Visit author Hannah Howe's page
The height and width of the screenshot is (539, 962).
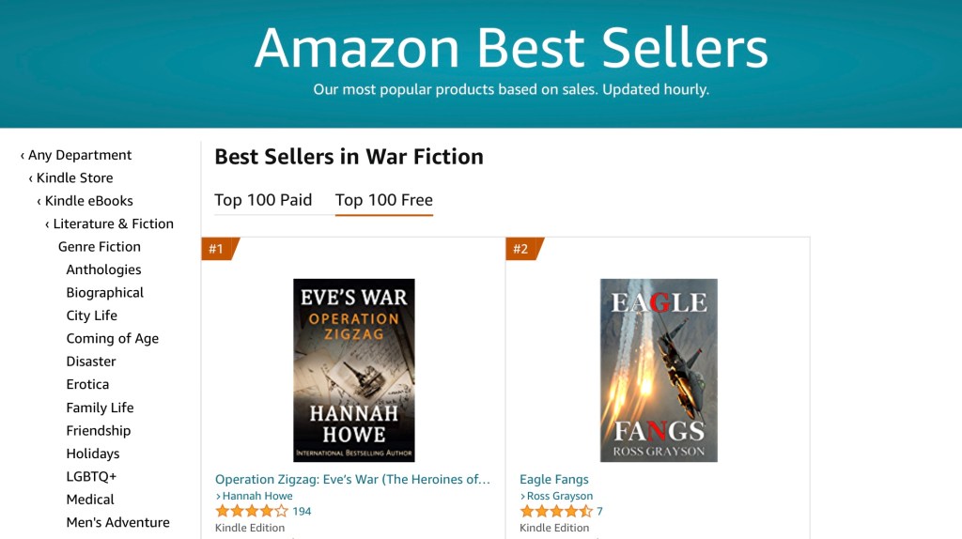[257, 496]
